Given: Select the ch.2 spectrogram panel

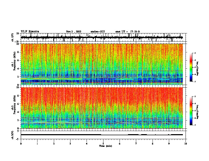Looking at the screenshot, I should pos(104,108).
